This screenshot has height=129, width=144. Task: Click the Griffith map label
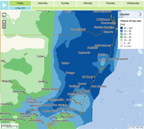[x=43, y=82]
